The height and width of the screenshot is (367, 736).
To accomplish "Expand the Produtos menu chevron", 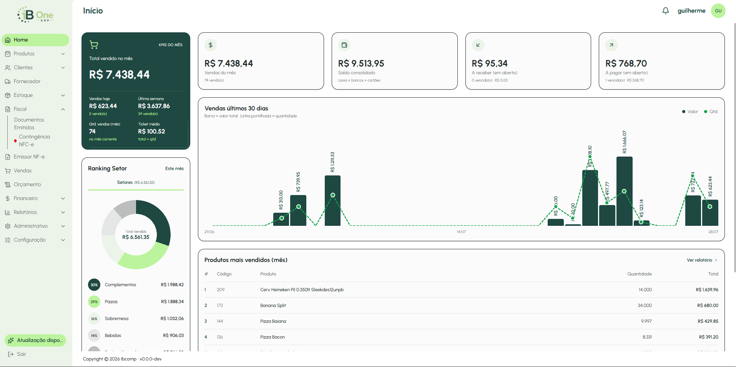I will click(x=63, y=54).
